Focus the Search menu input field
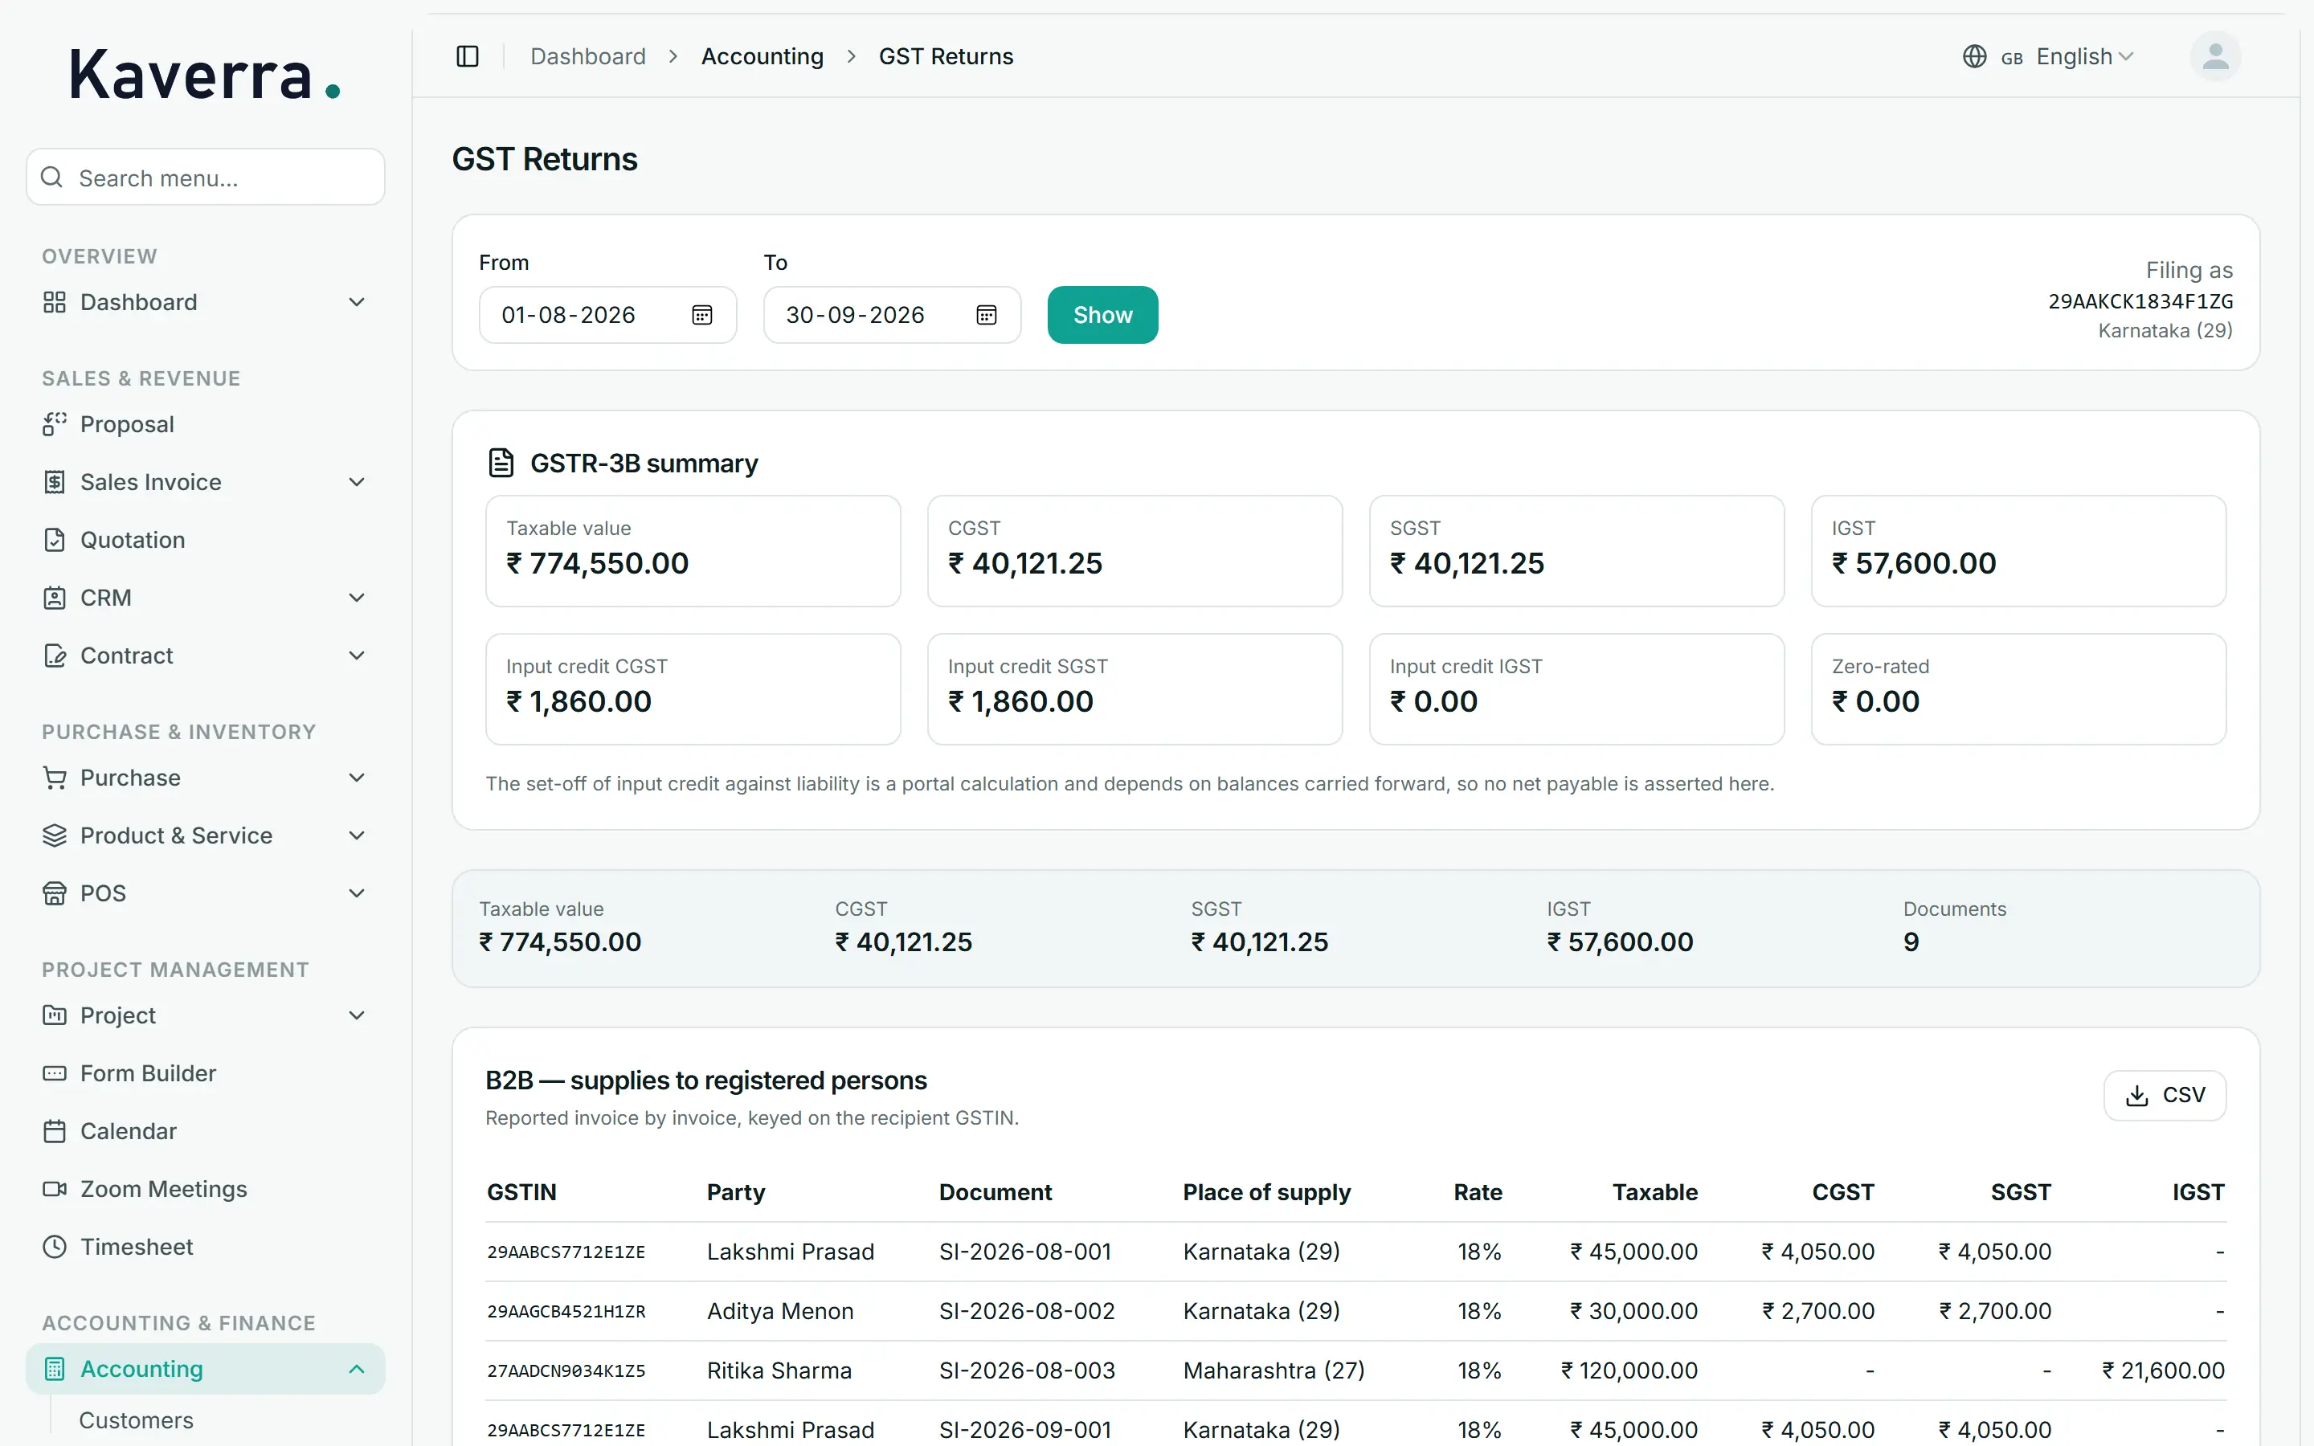 pyautogui.click(x=206, y=177)
